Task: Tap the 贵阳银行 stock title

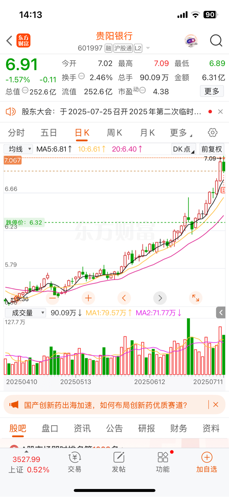Action: tap(114, 36)
